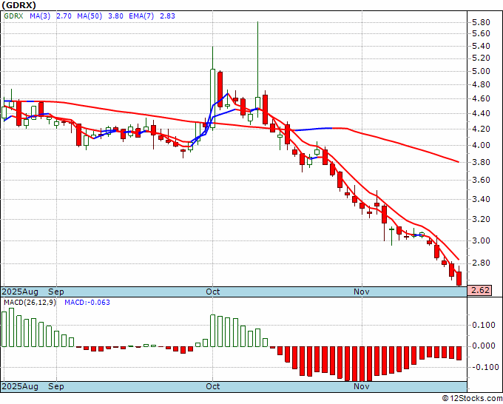
Task: Click the 3.60 price axis label
Action: (x=481, y=180)
